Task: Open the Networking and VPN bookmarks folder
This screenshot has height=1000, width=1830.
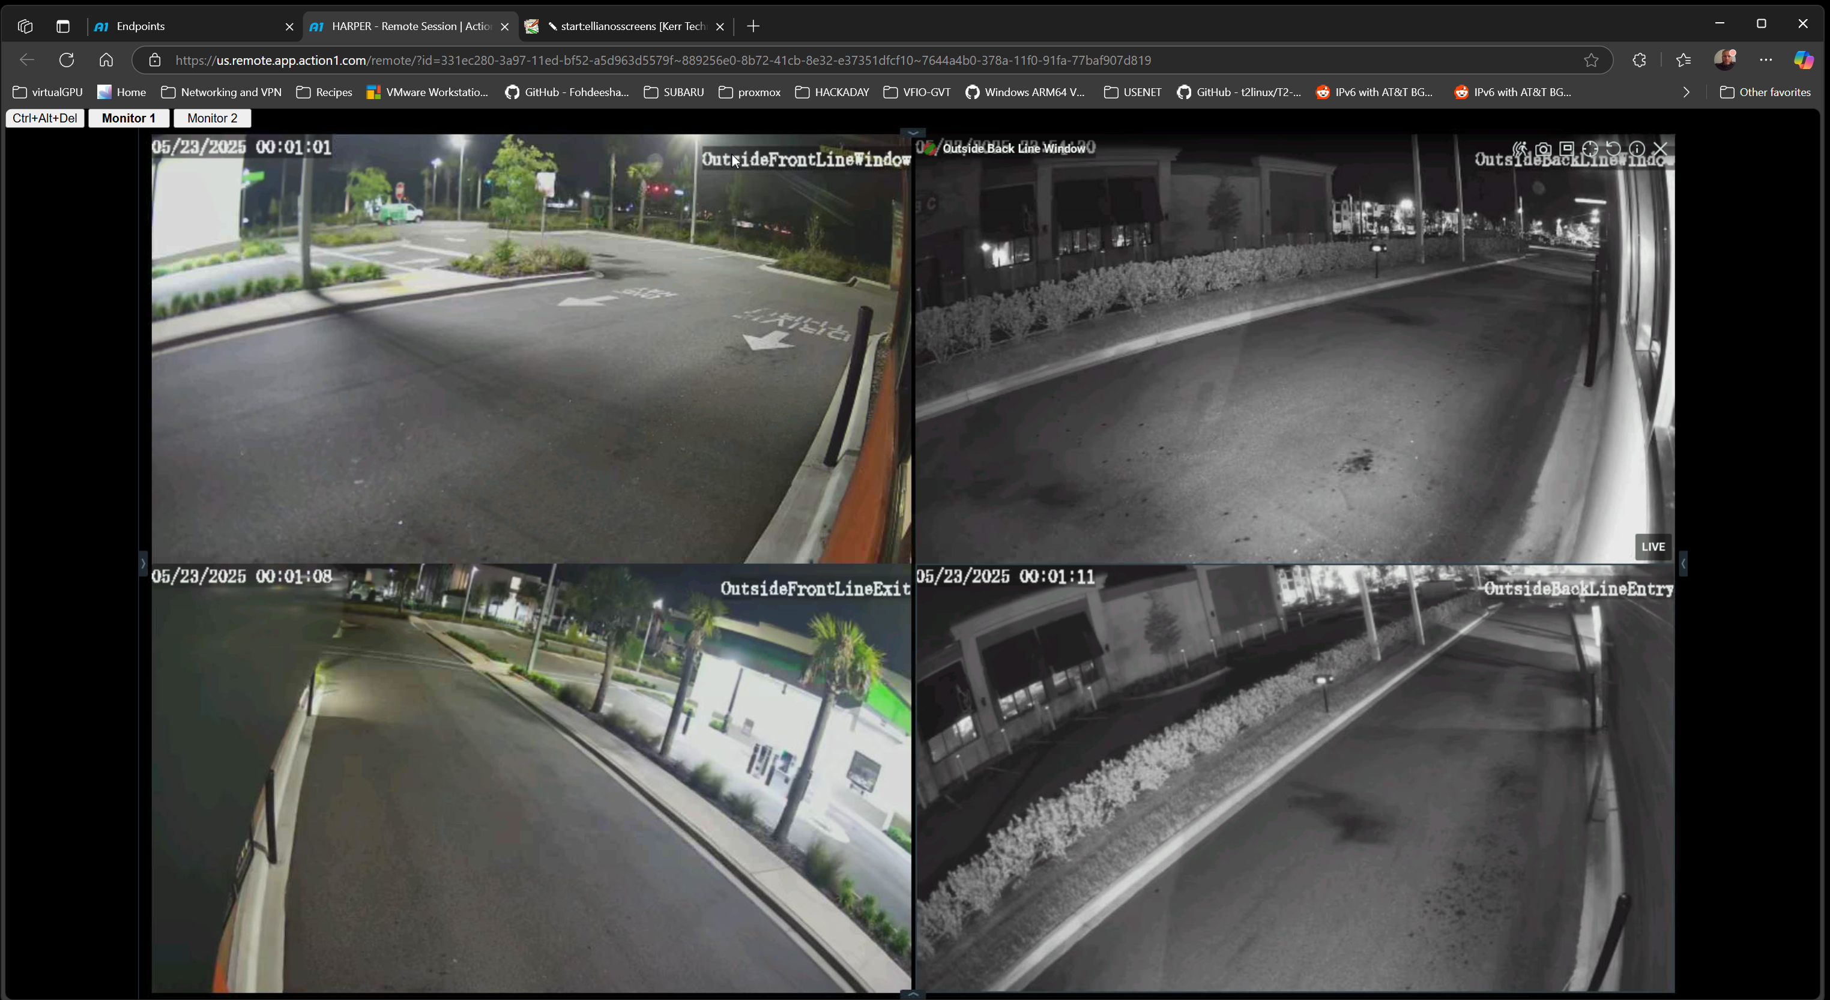Action: click(222, 92)
